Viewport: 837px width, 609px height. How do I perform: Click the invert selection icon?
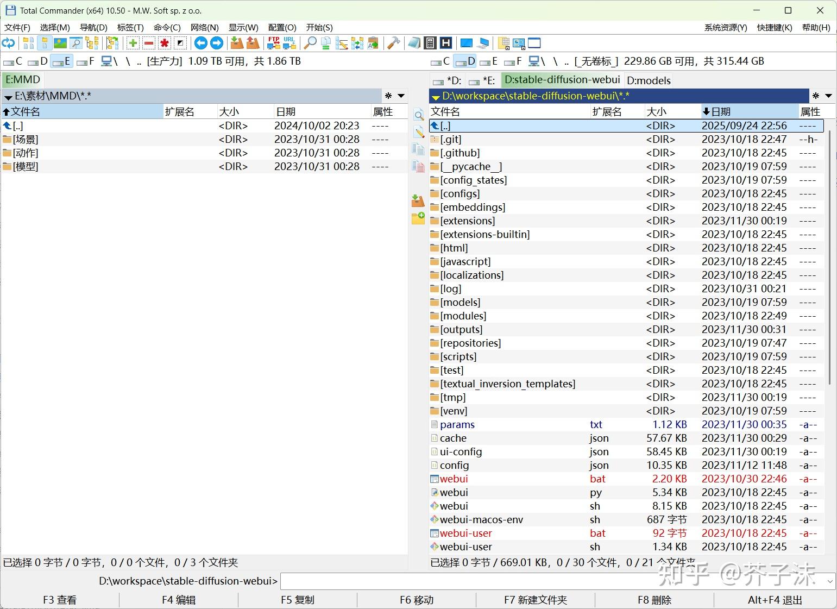[x=180, y=43]
